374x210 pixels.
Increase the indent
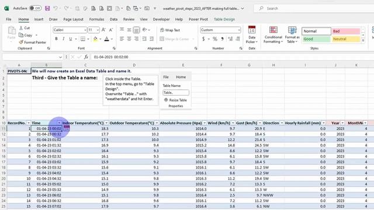pyautogui.click(x=151, y=39)
